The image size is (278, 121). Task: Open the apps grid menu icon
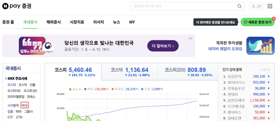pos(270,6)
